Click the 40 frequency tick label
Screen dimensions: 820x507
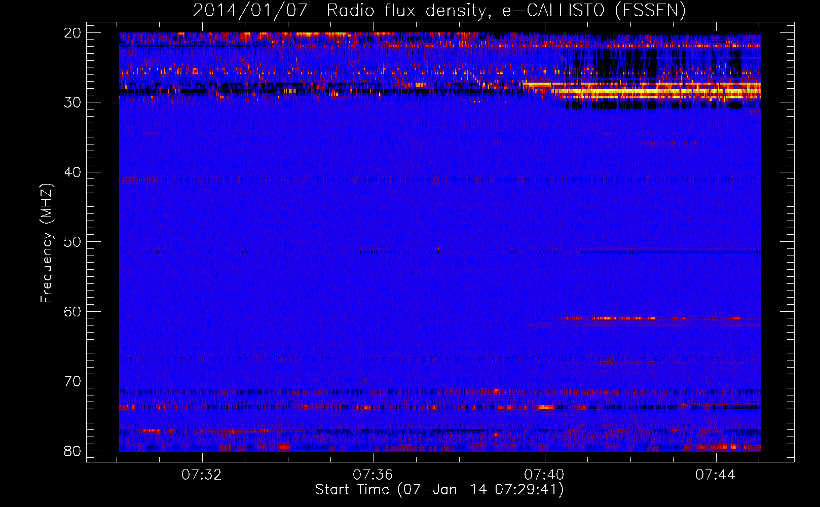[73, 172]
